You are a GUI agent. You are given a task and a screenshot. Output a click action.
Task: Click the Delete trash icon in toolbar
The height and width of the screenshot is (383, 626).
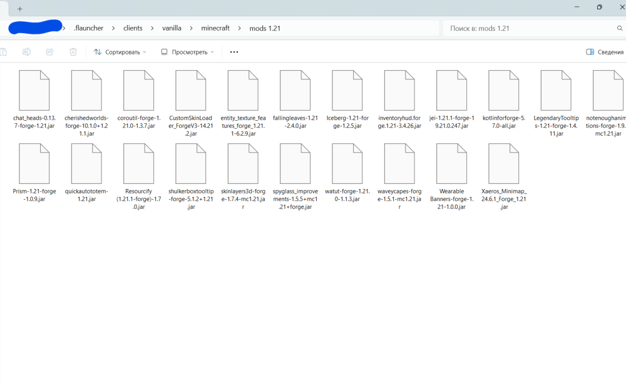[73, 52]
